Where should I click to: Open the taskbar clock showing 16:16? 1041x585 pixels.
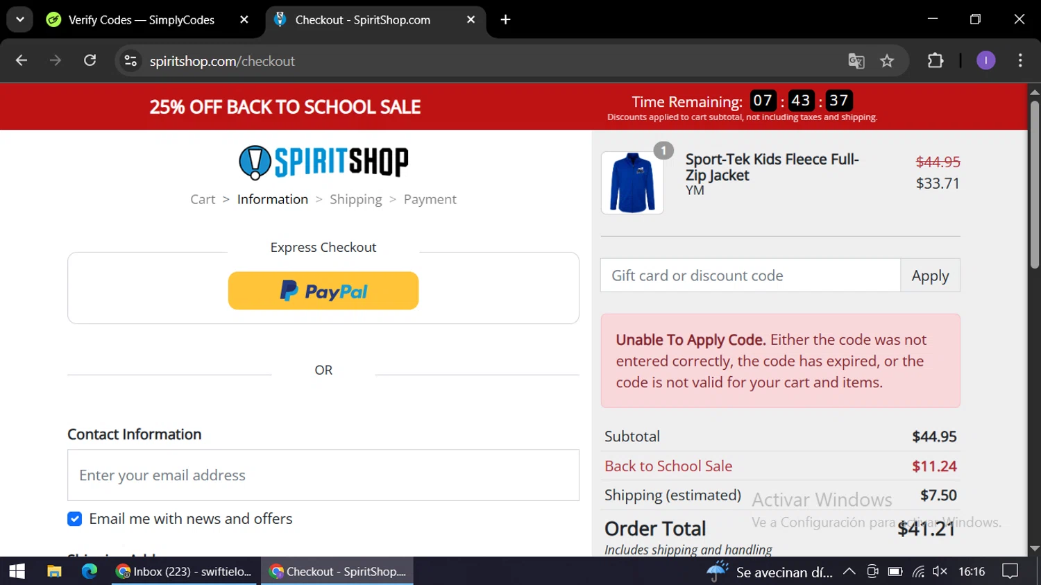972,572
